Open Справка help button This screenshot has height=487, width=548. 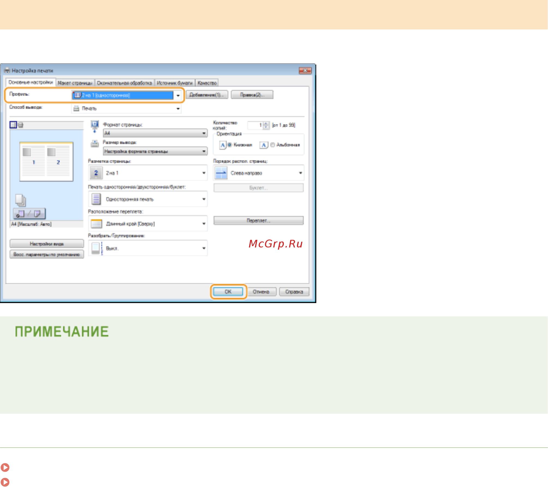click(x=294, y=292)
